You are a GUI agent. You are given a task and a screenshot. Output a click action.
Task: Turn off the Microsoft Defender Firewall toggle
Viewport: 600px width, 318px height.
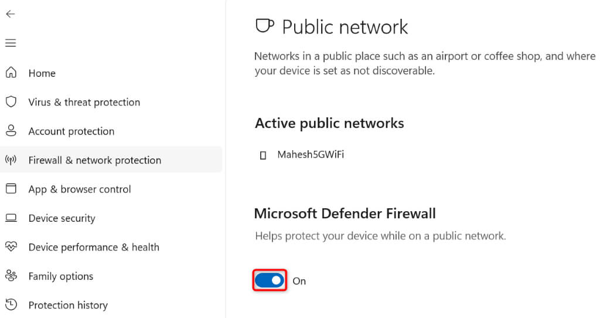[270, 280]
